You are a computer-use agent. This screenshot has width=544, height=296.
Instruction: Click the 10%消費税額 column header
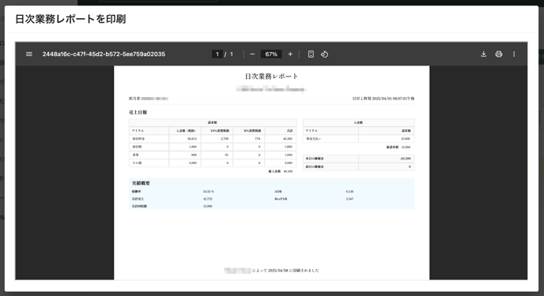220,130
